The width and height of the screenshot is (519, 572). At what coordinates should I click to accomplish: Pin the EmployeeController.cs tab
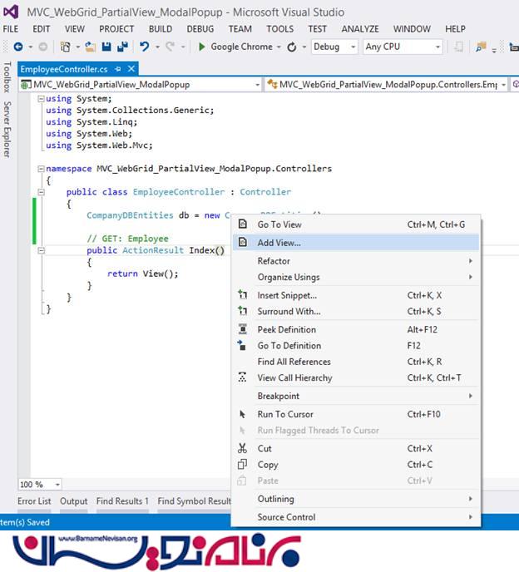click(118, 69)
